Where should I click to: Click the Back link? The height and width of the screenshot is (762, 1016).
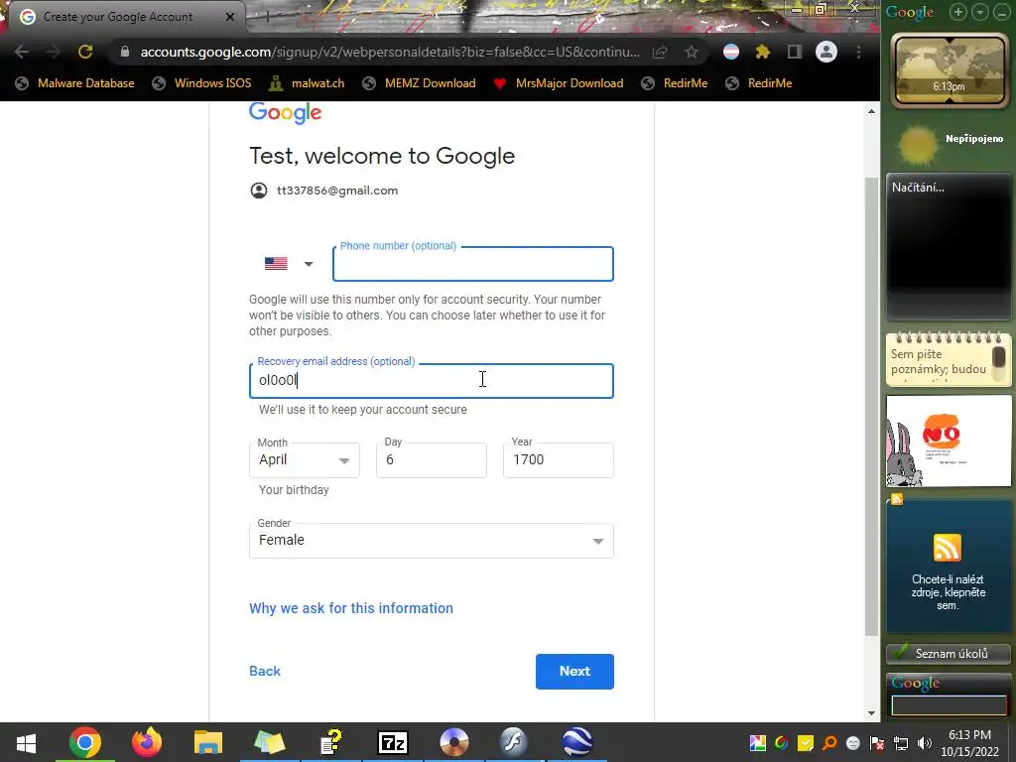pos(265,672)
